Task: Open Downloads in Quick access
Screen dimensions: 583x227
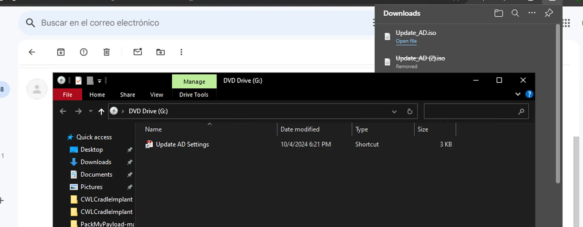Action: click(95, 162)
